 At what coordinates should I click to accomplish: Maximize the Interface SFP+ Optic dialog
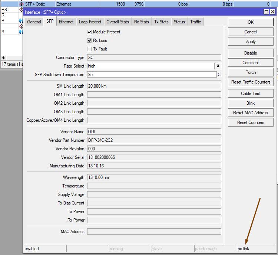[x=266, y=12]
